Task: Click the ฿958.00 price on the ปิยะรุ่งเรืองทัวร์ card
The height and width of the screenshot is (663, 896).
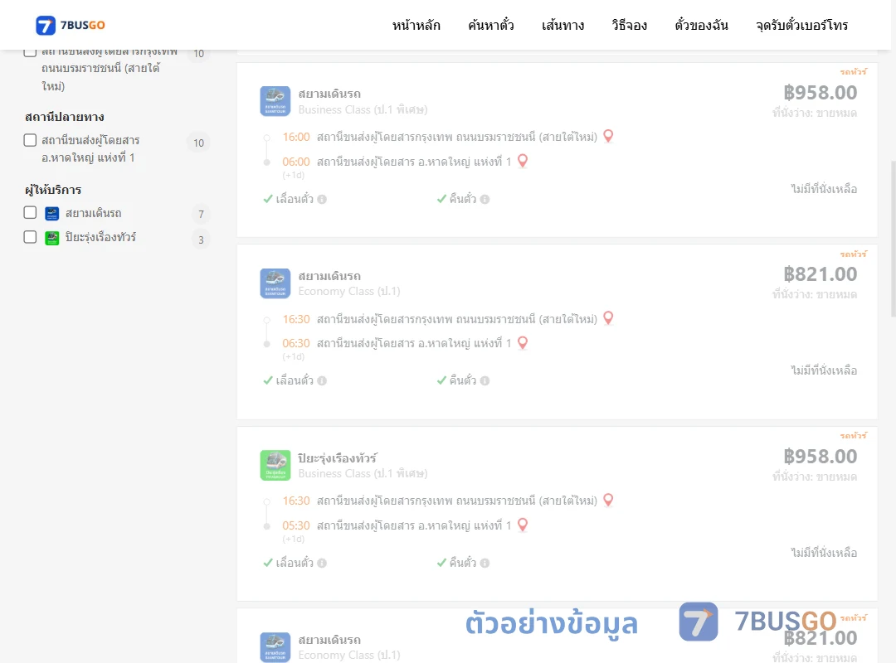Action: pos(820,457)
